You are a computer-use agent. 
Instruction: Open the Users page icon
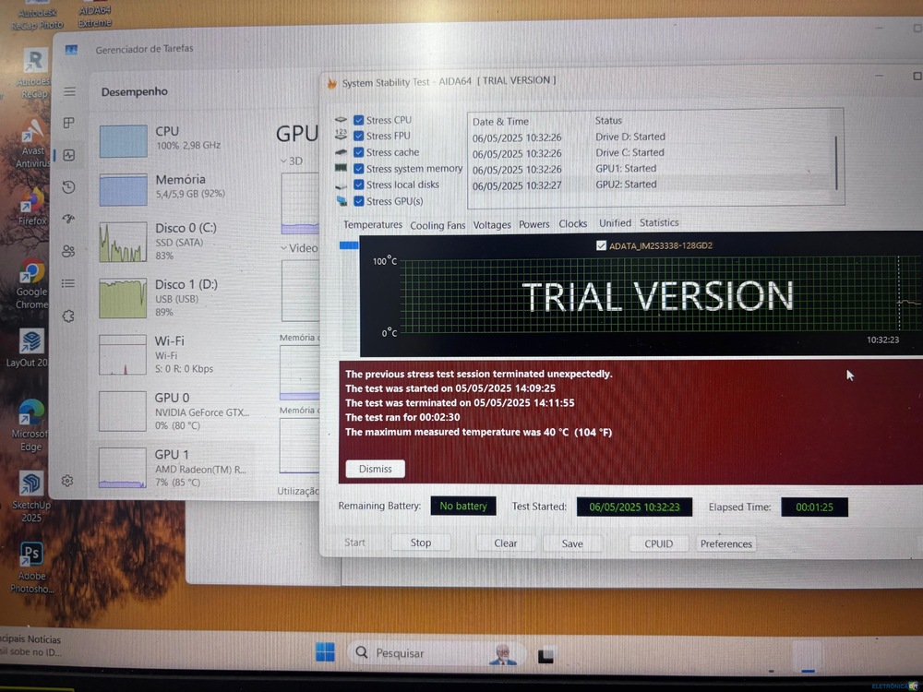tap(69, 251)
